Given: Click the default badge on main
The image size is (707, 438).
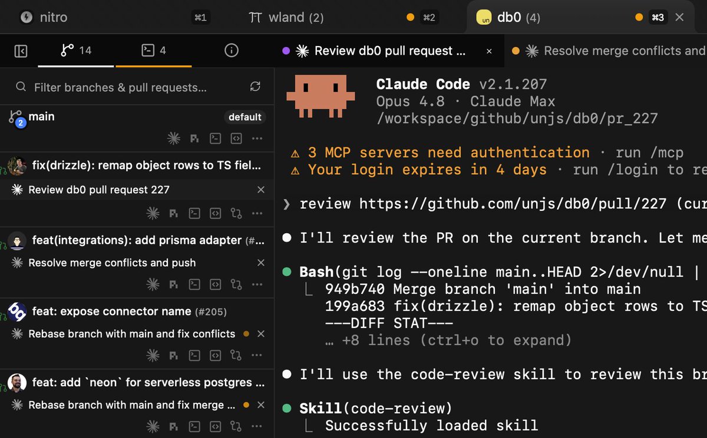Looking at the screenshot, I should point(245,117).
